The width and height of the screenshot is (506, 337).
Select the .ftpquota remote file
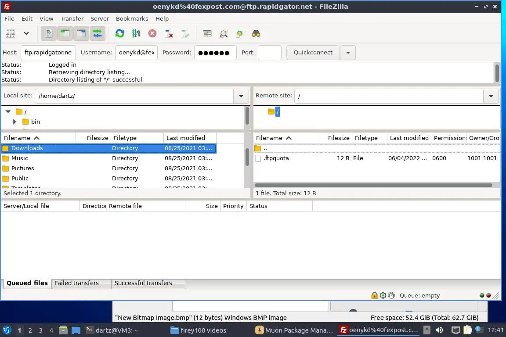click(376, 158)
